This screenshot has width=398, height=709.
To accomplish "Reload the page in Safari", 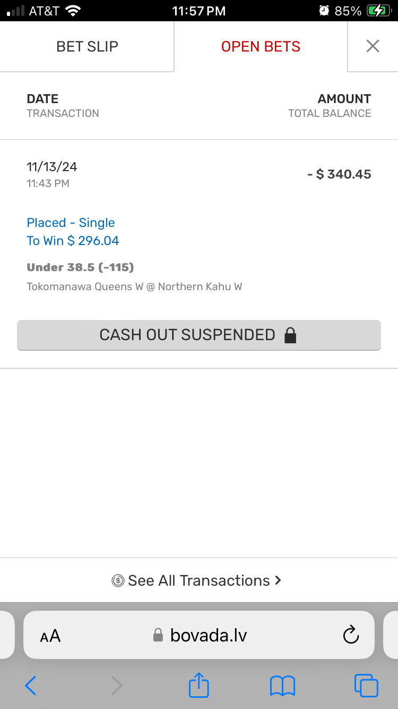I will pos(351,635).
